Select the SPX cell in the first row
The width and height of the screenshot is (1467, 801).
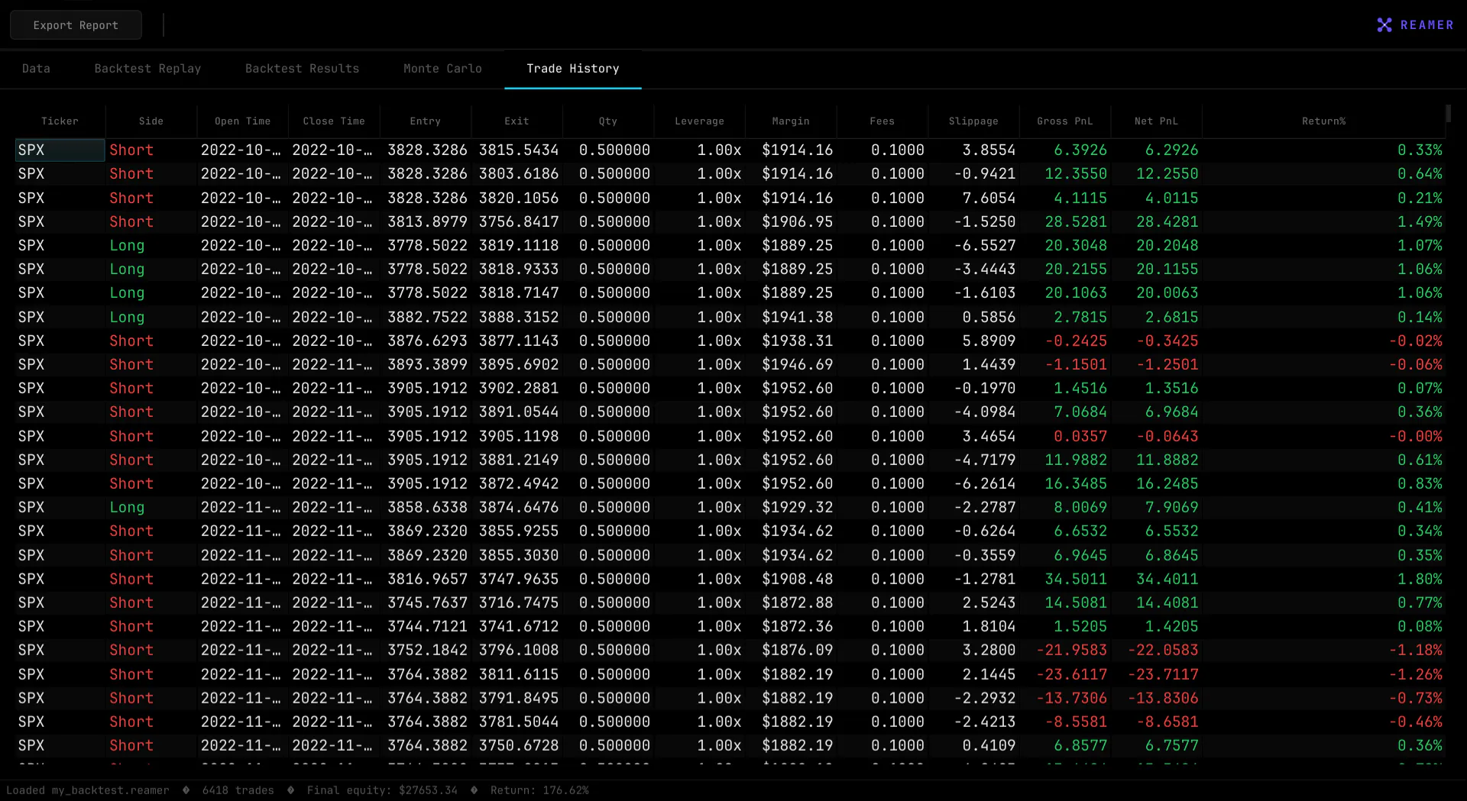tap(60, 150)
